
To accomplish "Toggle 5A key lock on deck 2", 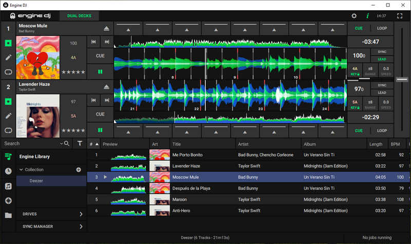I will click(x=355, y=104).
